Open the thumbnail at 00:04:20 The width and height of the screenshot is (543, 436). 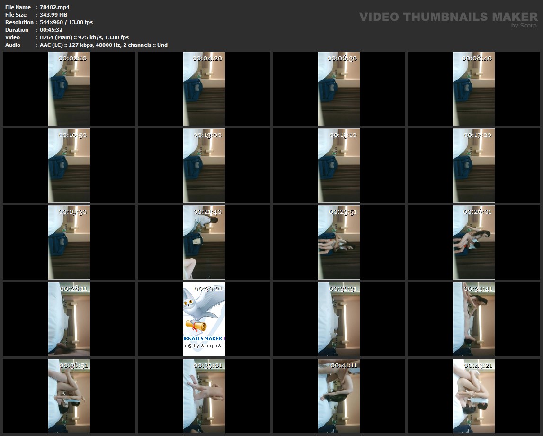[204, 89]
